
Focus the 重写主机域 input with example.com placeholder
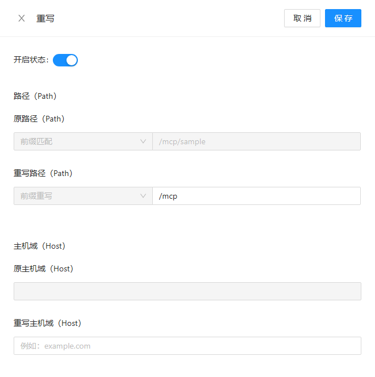point(187,346)
